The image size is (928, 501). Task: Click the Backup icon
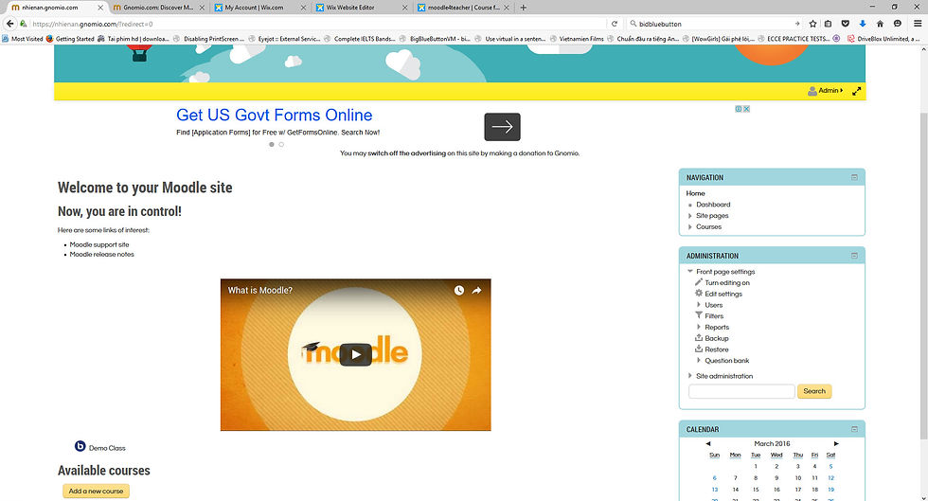[x=699, y=337]
